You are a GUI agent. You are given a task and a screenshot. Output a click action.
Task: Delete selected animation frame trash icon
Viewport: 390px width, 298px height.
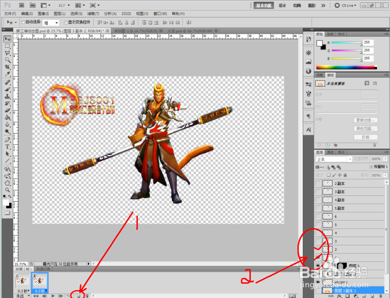click(x=87, y=296)
